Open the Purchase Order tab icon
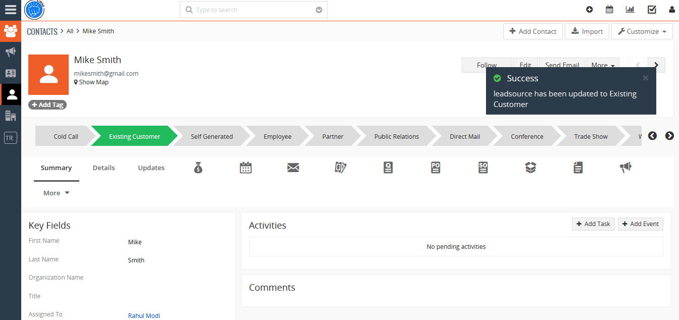 (x=435, y=168)
